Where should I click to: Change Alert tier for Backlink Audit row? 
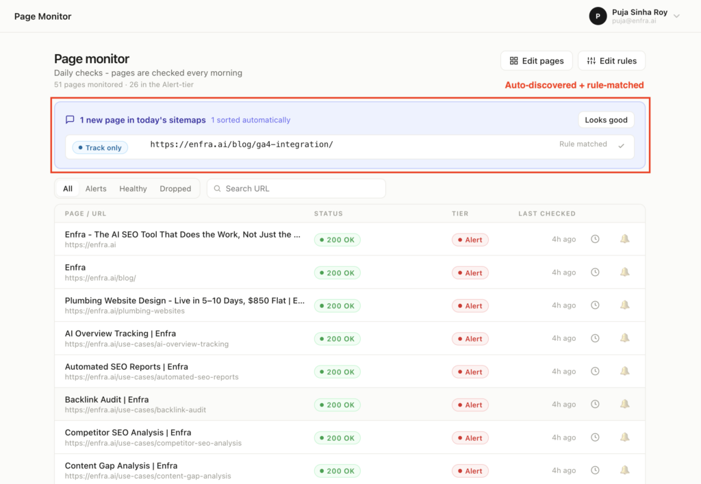(470, 405)
